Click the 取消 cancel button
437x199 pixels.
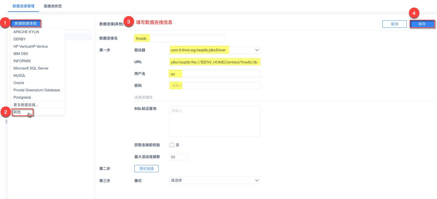(x=394, y=24)
